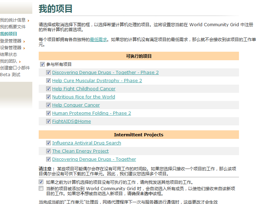Open Human Proteome Folding - Phase 2 link
Image resolution: width=256 pixels, height=204 pixels.
point(92,113)
